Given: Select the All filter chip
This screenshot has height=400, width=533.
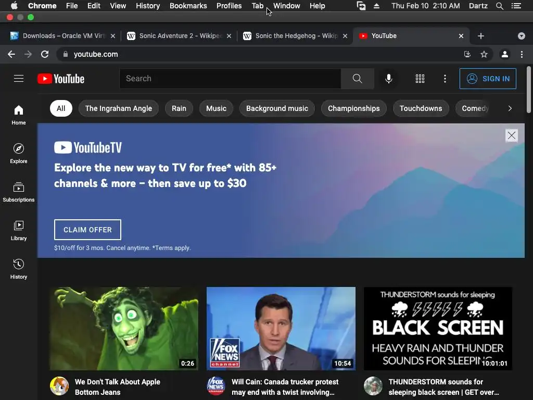Looking at the screenshot, I should coord(61,108).
